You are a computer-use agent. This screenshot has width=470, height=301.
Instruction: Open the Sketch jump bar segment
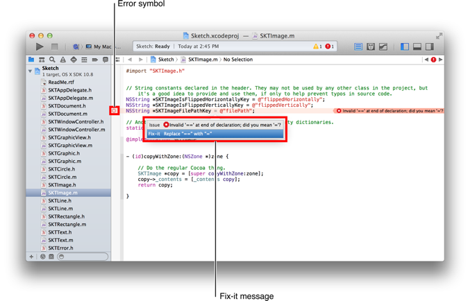pyautogui.click(x=162, y=60)
